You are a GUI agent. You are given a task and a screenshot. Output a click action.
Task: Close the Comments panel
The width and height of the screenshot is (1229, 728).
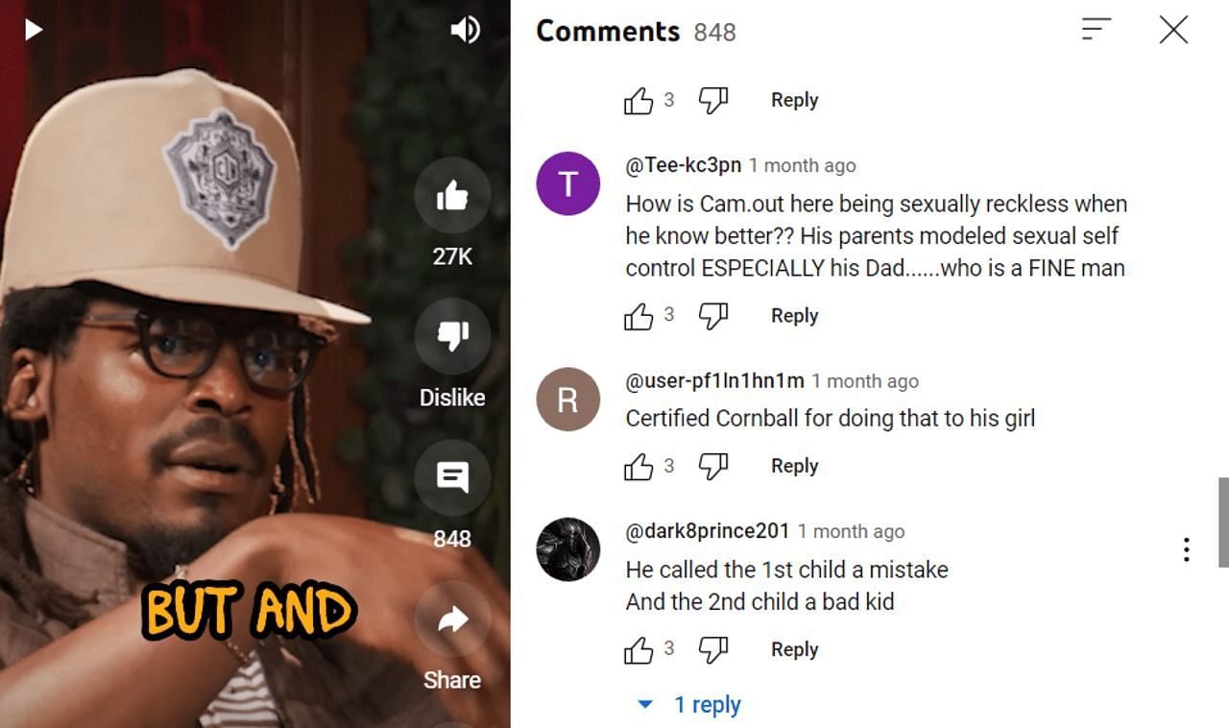(1173, 30)
